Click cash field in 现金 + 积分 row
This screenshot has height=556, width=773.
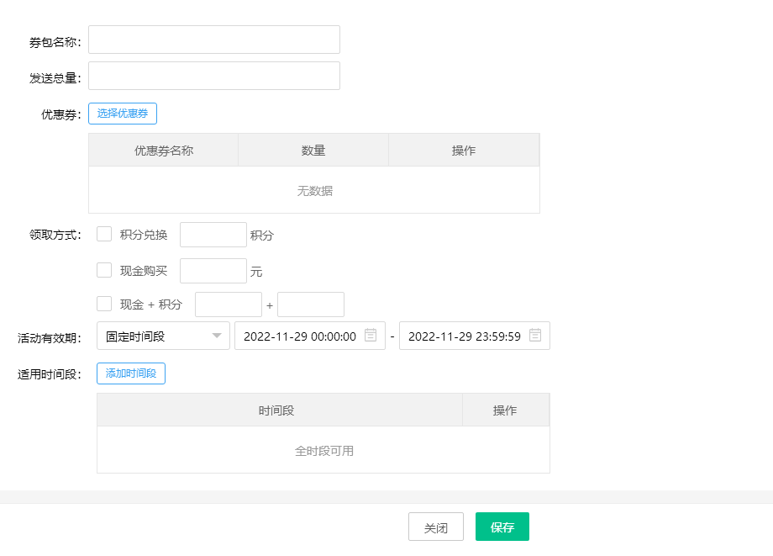point(228,304)
